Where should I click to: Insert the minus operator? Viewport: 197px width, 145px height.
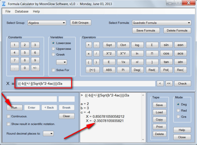click(96, 45)
